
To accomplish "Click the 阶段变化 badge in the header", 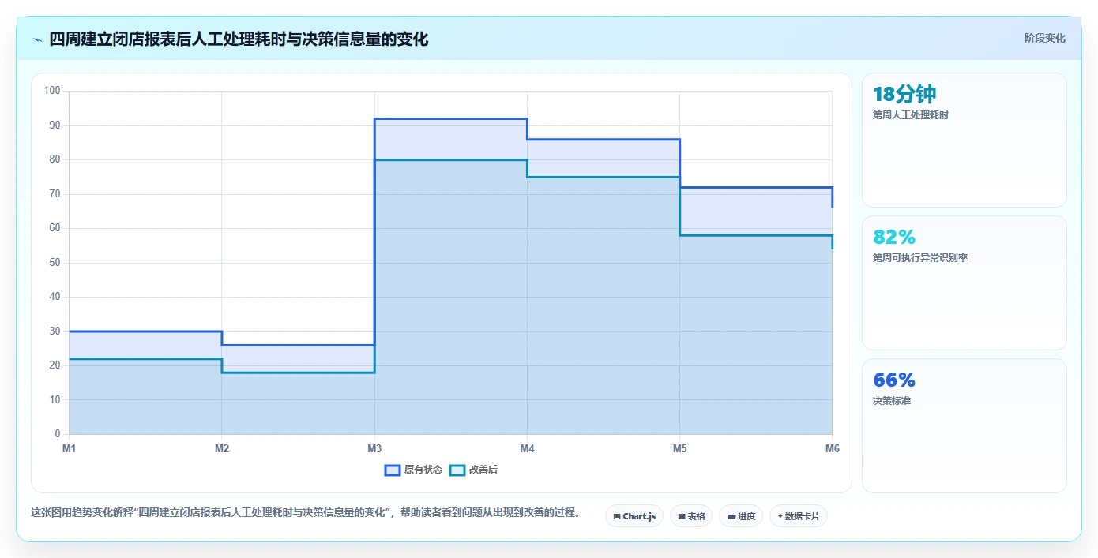I will pos(1044,38).
